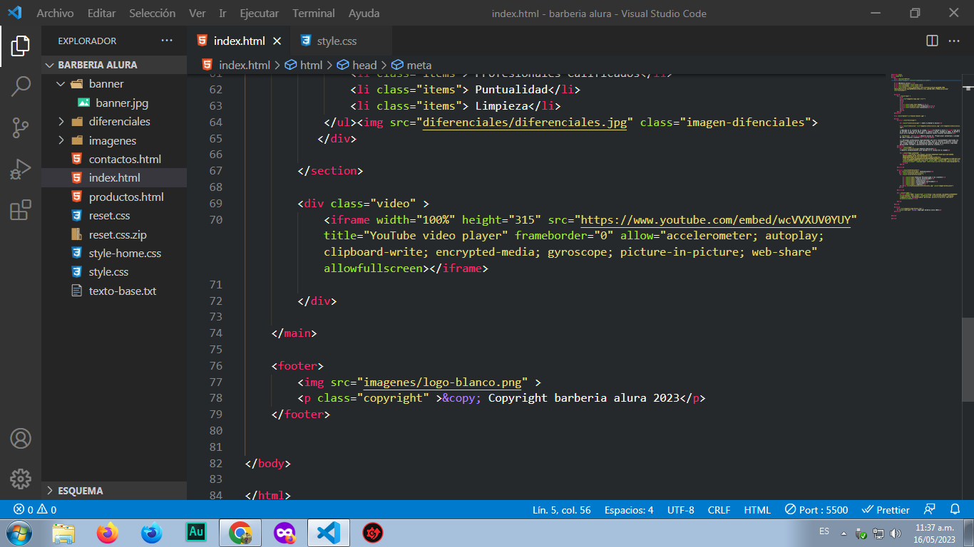Show hidden system tray icons arrow
The height and width of the screenshot is (547, 974).
click(844, 533)
